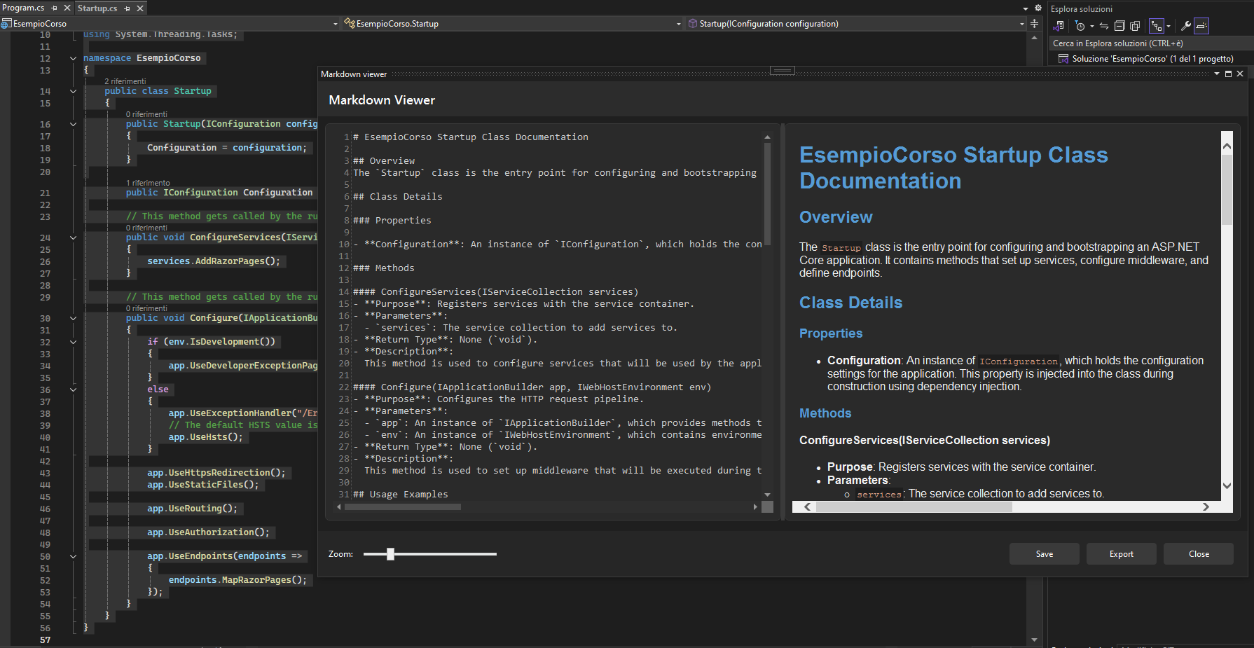
Task: Click the up arrow of preview scrollbar
Action: (1227, 146)
